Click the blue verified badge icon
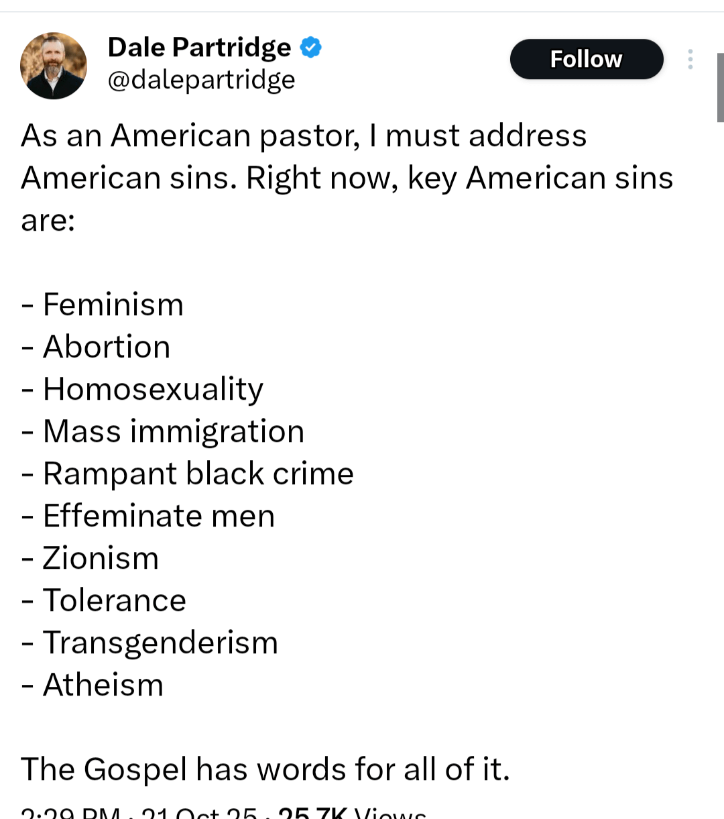Screen dimensions: 724x819 310,48
